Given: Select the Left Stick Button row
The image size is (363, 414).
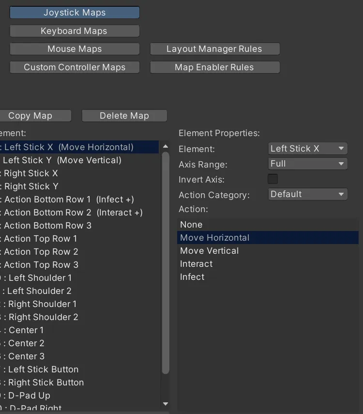Looking at the screenshot, I should (x=79, y=369).
